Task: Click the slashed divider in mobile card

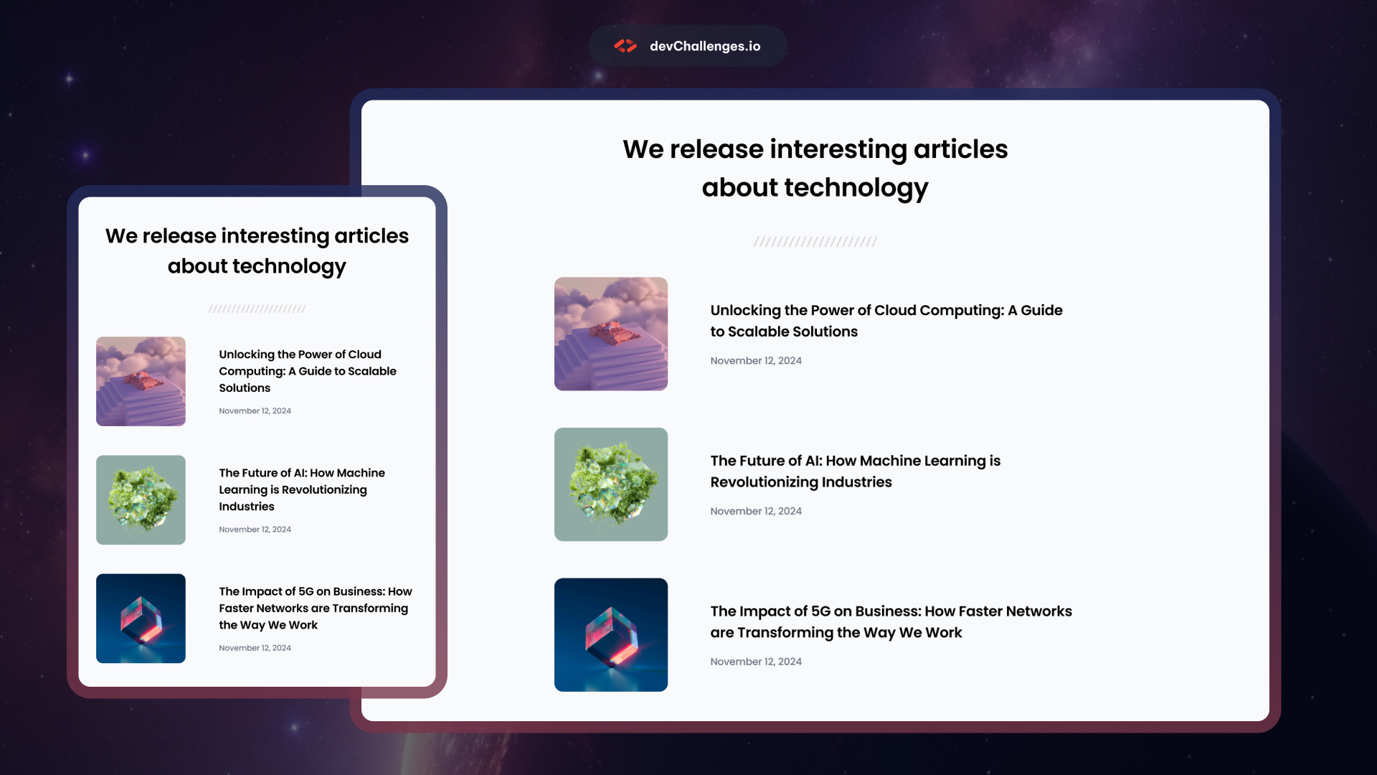Action: click(257, 309)
